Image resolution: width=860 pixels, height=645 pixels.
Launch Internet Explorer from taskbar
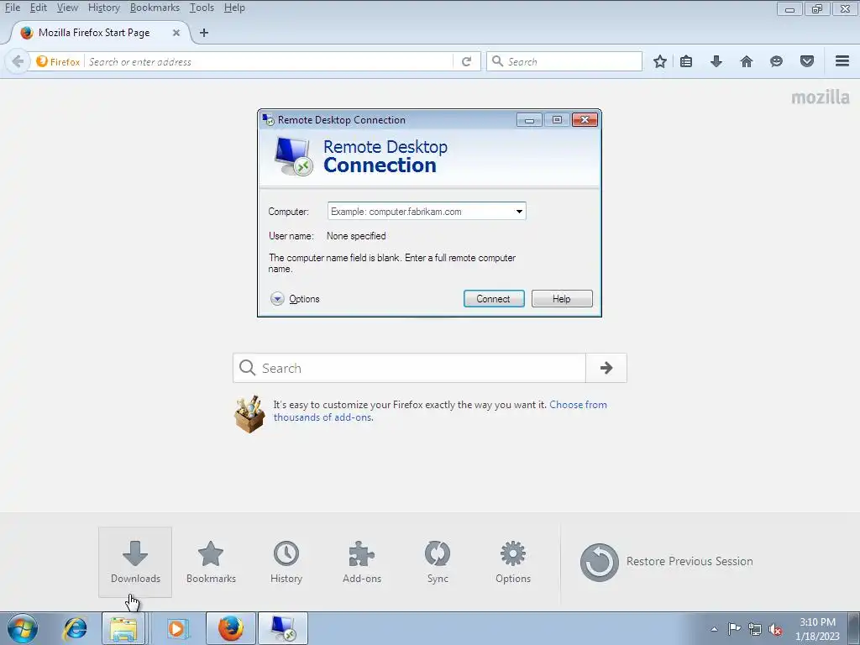point(75,628)
